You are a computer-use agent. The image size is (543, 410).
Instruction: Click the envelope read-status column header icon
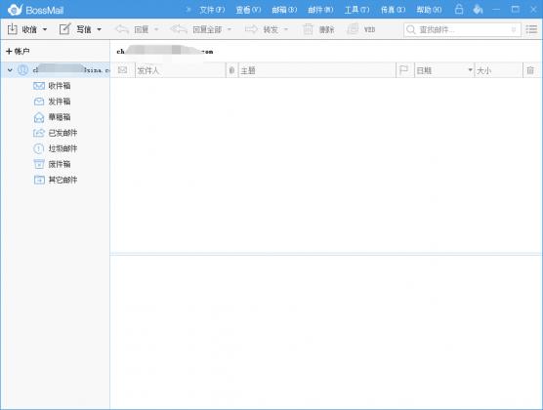tap(122, 70)
